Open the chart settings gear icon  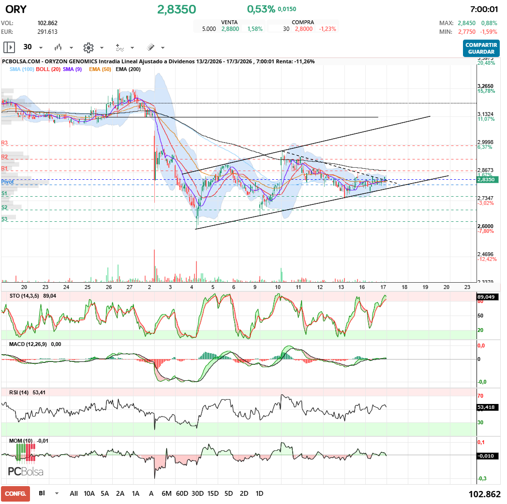[x=89, y=47]
